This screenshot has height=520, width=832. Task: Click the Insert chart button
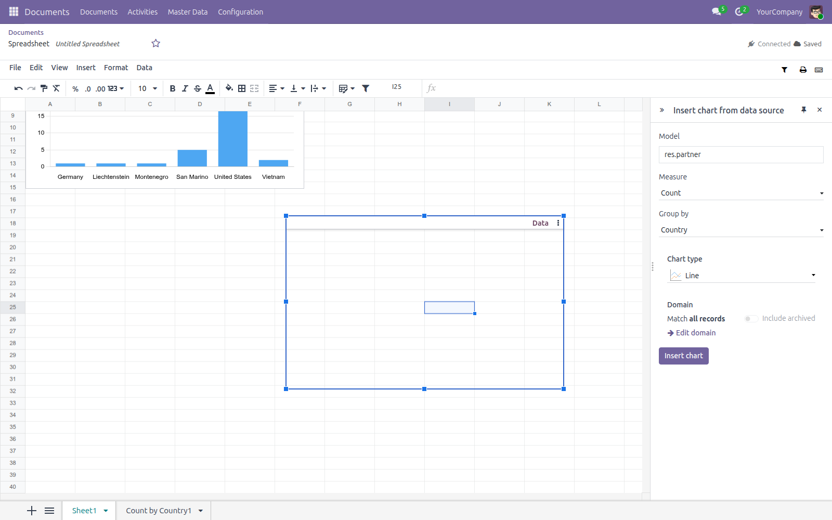[x=683, y=356]
